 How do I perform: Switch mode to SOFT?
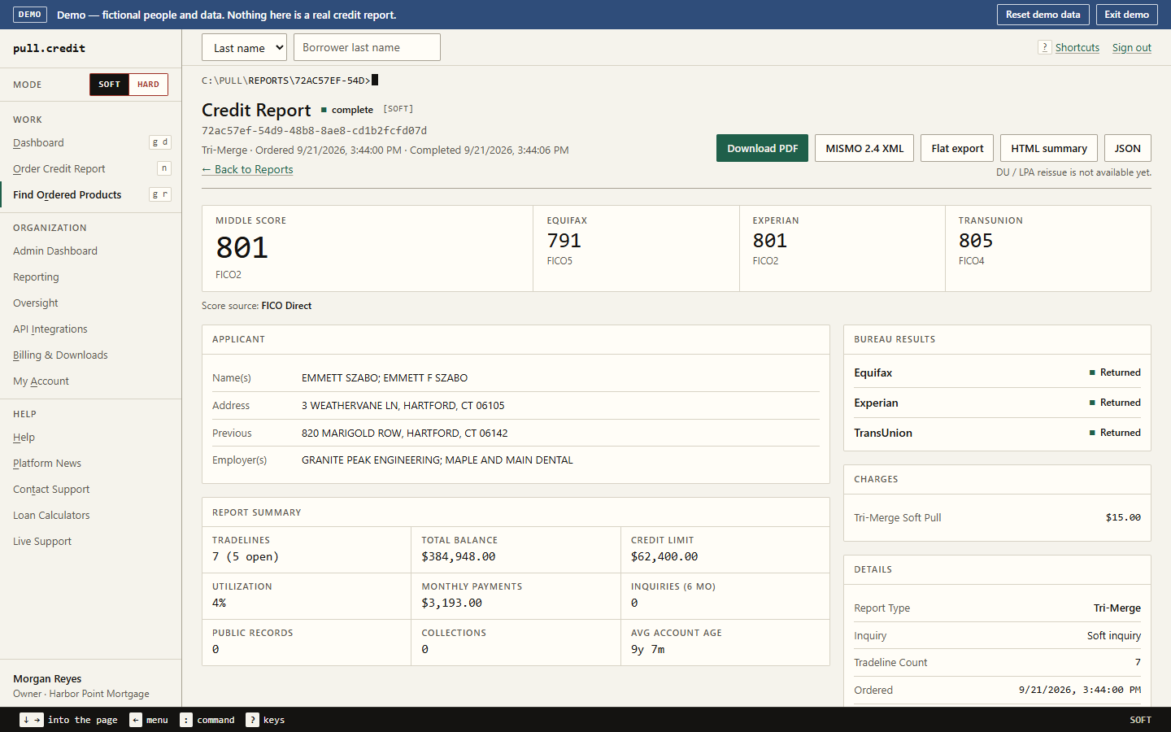110,85
